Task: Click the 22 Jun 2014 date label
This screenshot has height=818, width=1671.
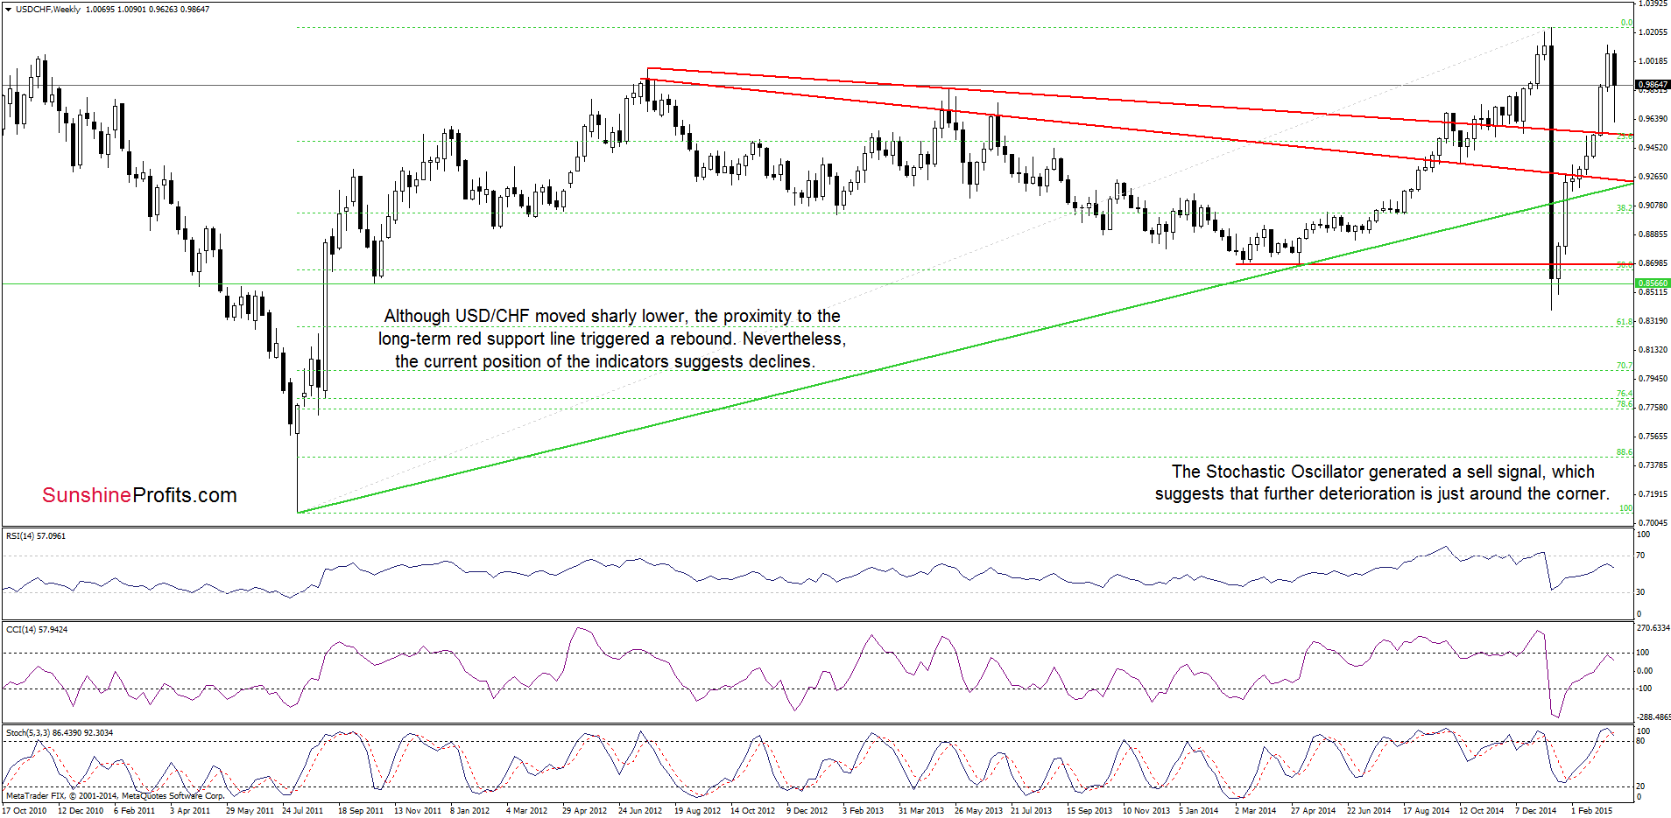Action: 1369,810
